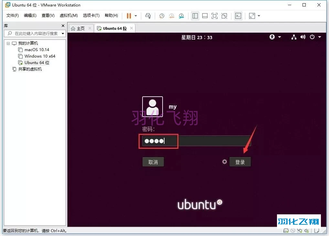Open the 选项卡(T) menu
329x236 pixels.
point(91,16)
